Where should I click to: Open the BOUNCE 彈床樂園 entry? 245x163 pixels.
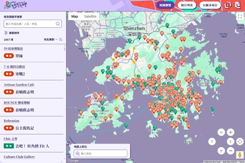(x=17, y=103)
